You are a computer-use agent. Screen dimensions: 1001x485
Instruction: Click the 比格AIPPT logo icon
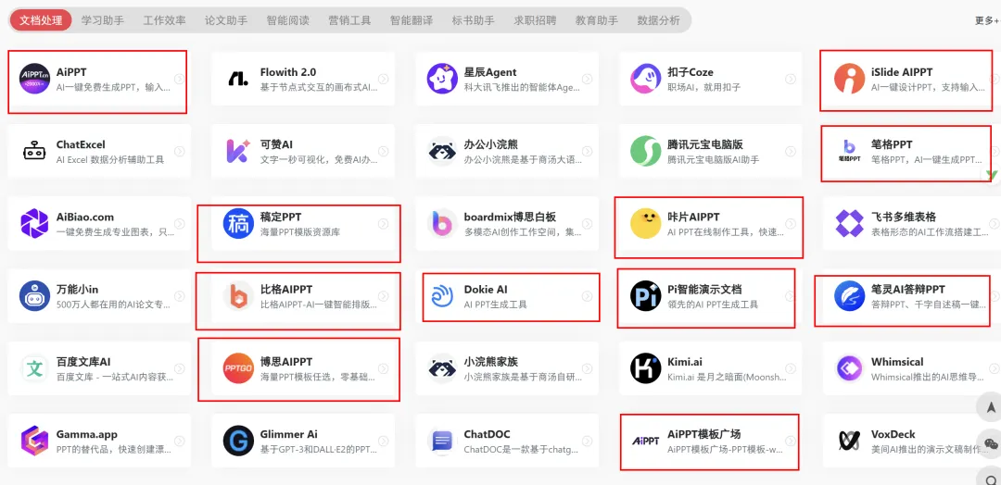(x=239, y=296)
